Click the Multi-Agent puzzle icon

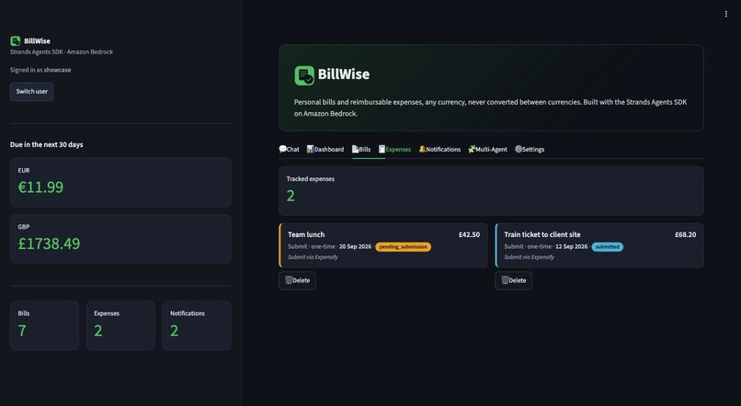(x=472, y=149)
